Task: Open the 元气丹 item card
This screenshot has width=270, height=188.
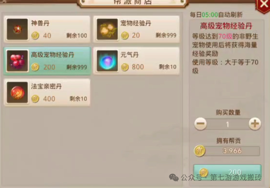Action: (136, 61)
